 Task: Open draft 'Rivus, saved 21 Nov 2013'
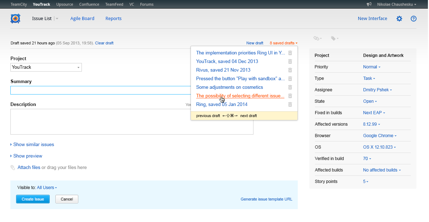click(x=223, y=70)
